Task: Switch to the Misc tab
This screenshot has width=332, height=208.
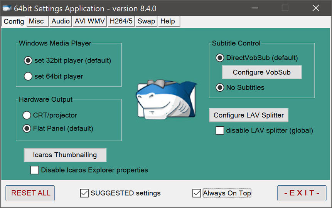Action: click(37, 22)
